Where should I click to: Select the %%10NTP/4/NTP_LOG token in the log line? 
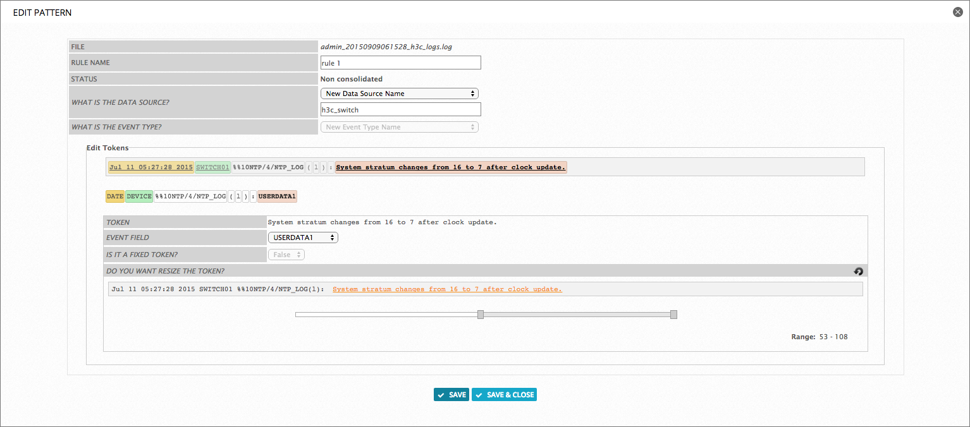[268, 167]
